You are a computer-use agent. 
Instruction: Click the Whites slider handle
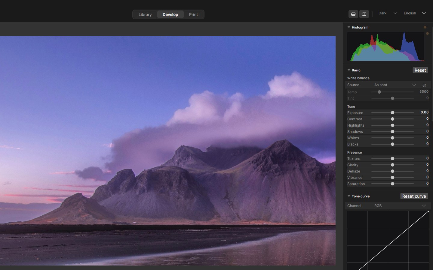(392, 138)
